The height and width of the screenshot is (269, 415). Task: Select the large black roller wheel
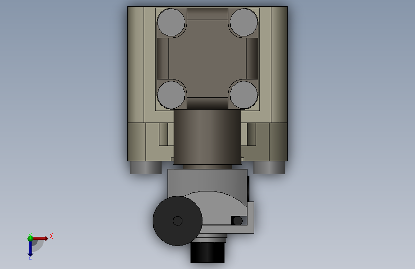click(178, 221)
